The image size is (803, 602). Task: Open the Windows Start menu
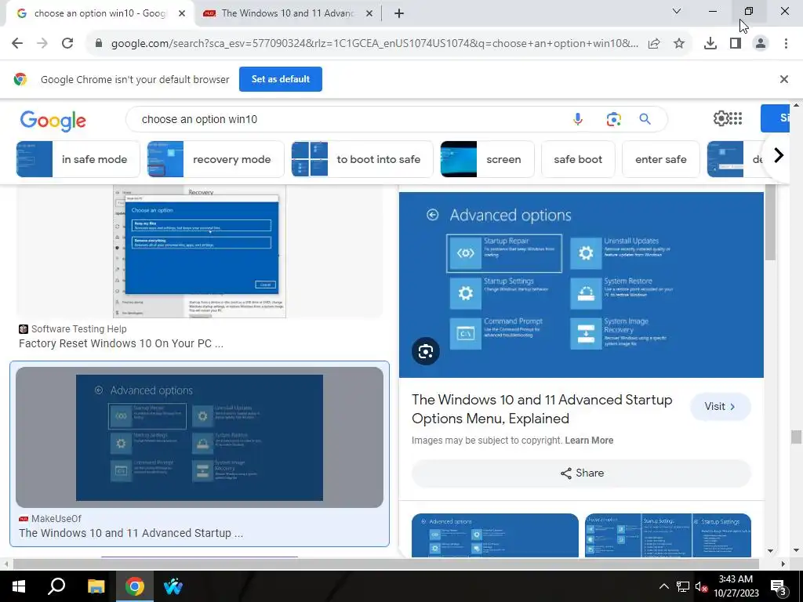pos(19,586)
